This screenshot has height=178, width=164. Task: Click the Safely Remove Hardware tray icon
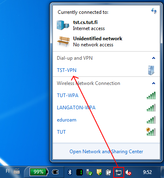click(89, 172)
